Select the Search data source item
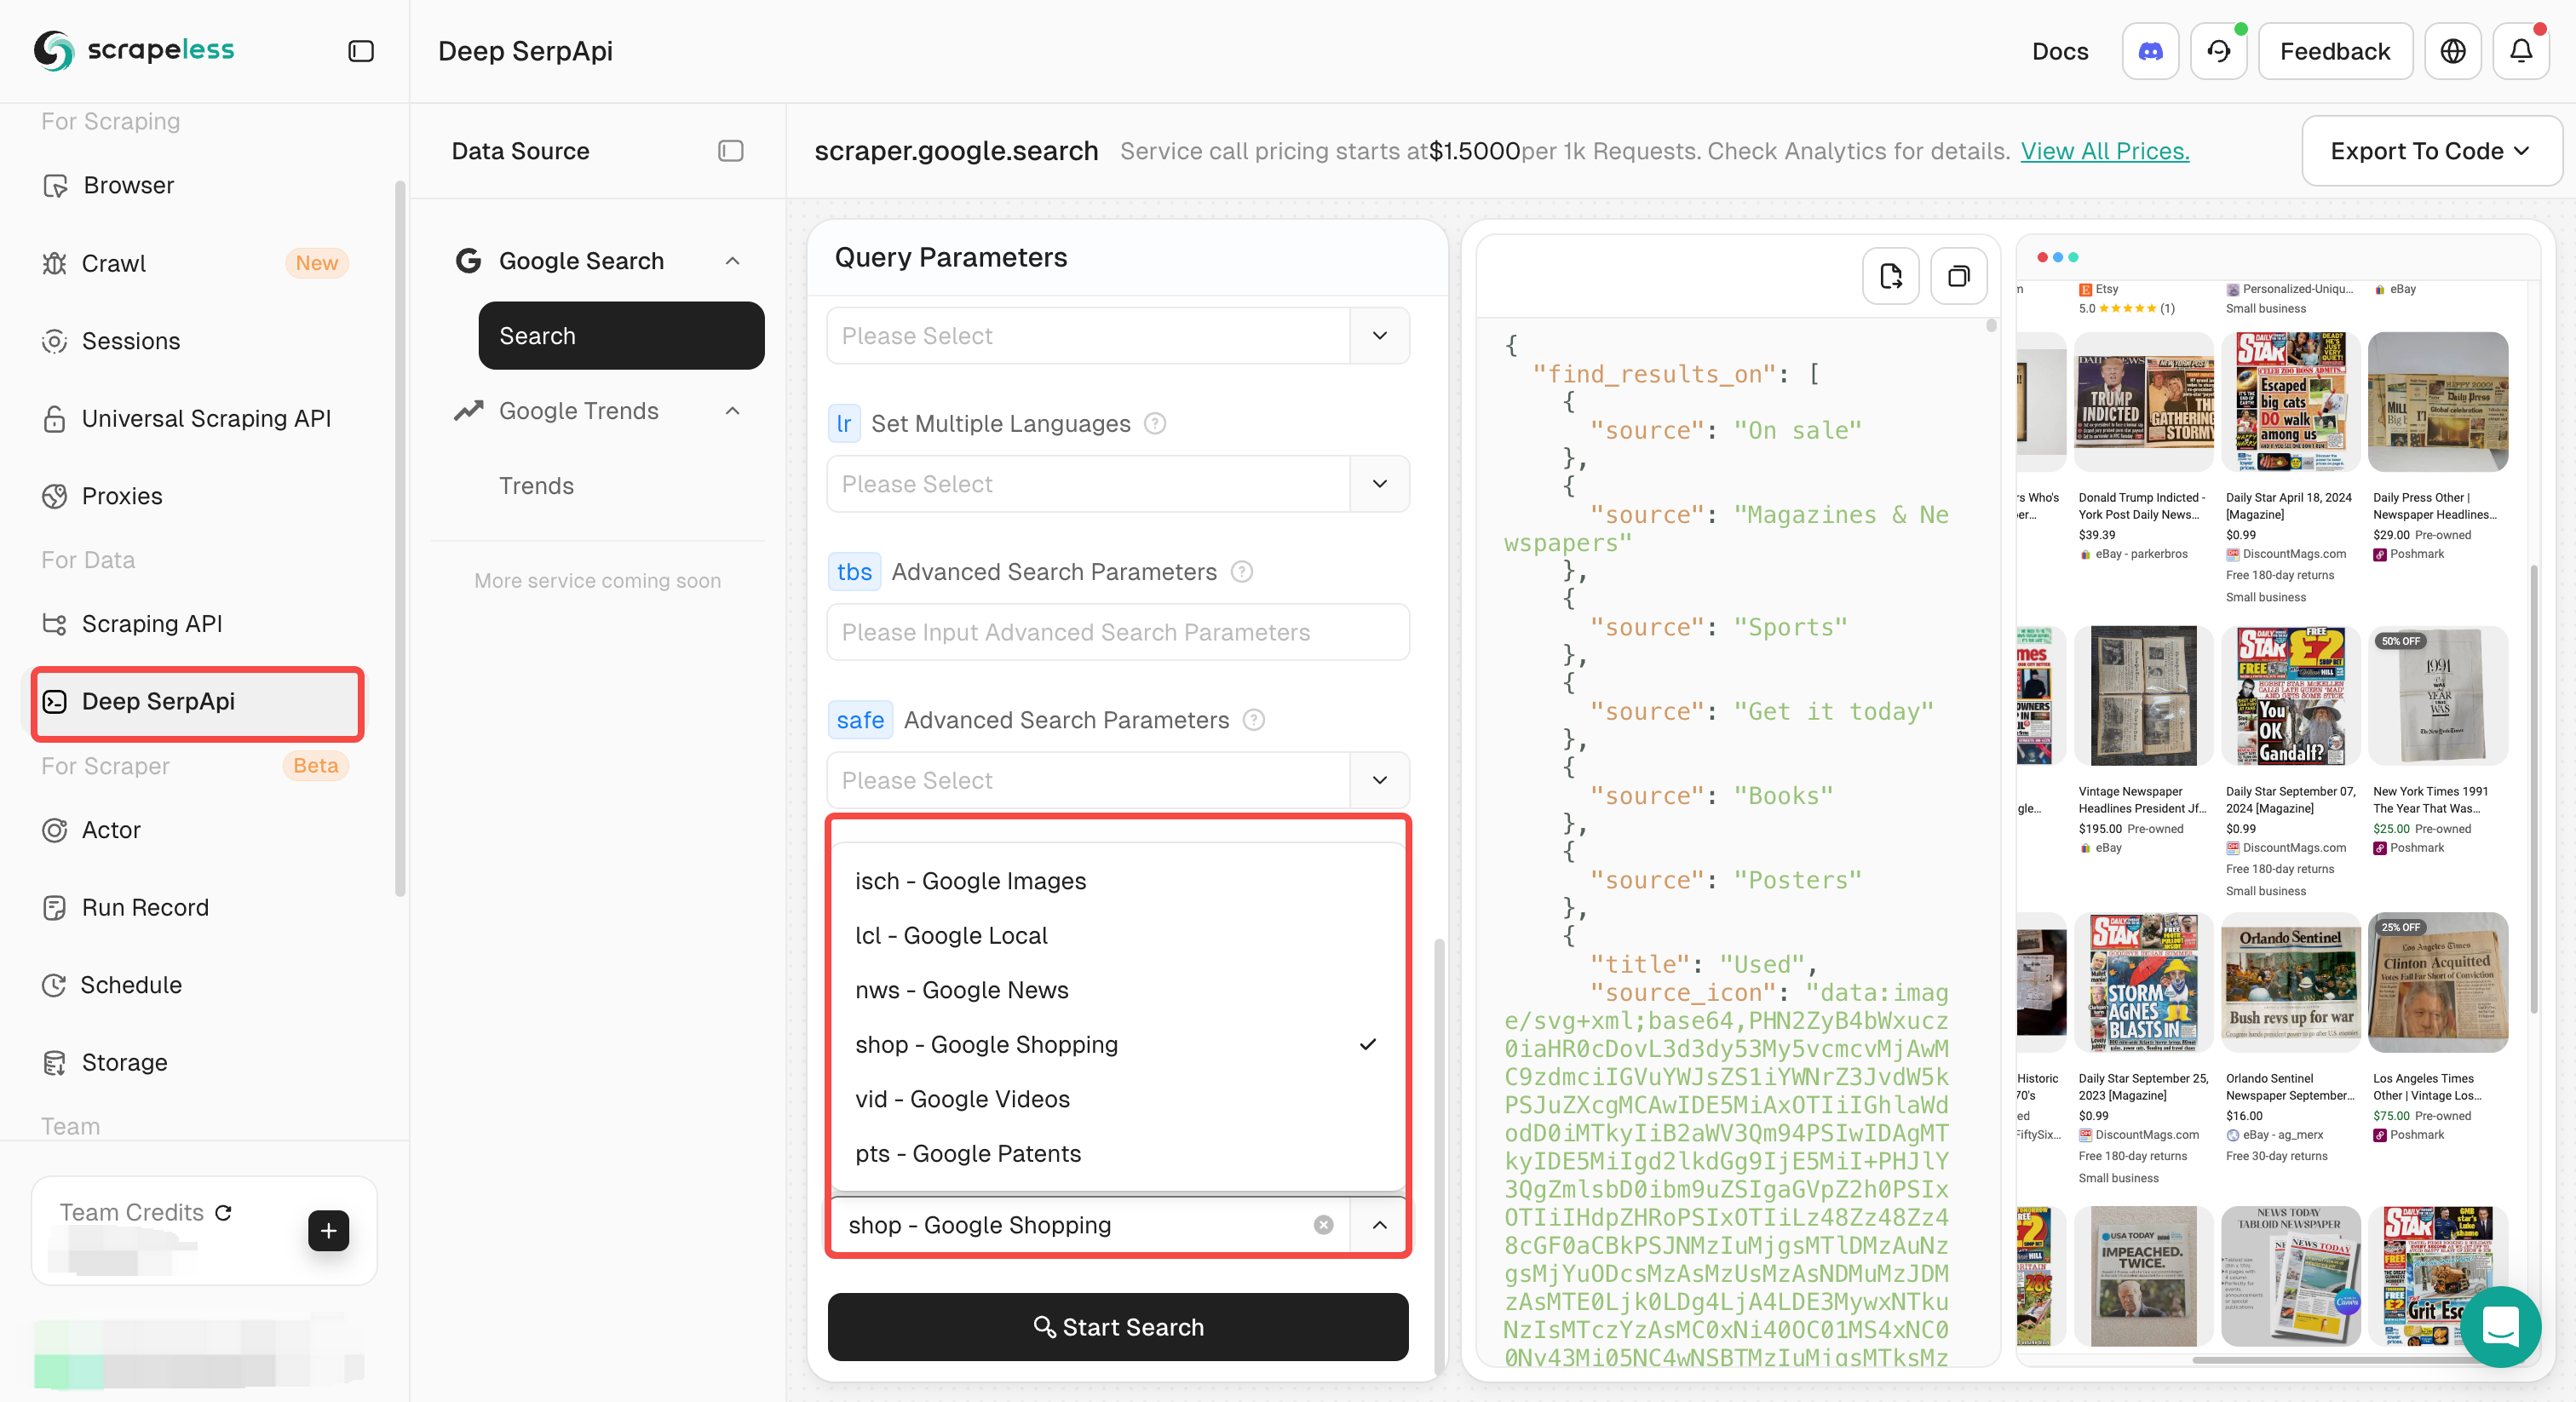This screenshot has width=2576, height=1402. tap(621, 336)
